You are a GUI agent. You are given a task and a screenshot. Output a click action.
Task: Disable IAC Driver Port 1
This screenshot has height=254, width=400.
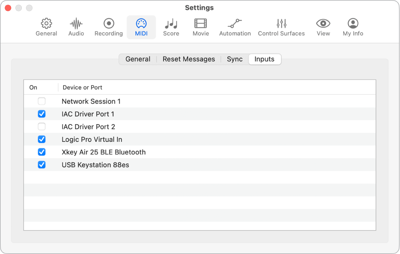(41, 114)
